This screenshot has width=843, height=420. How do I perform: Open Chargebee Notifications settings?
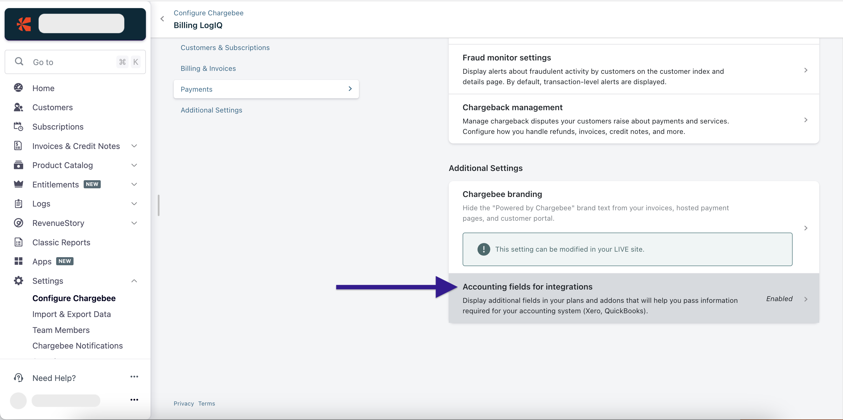pos(78,346)
